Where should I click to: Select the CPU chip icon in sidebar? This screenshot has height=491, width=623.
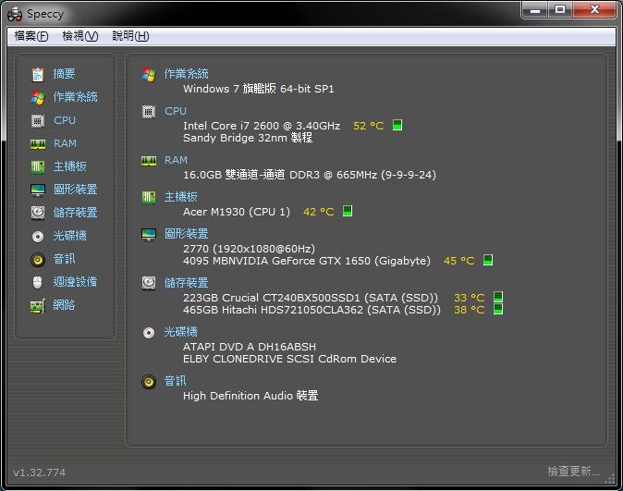[x=38, y=120]
